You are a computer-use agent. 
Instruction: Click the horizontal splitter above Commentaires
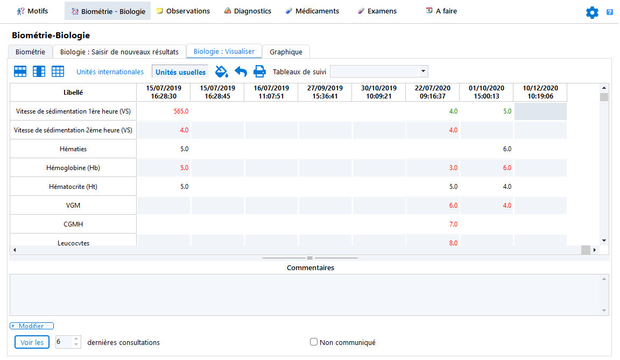pos(309,258)
